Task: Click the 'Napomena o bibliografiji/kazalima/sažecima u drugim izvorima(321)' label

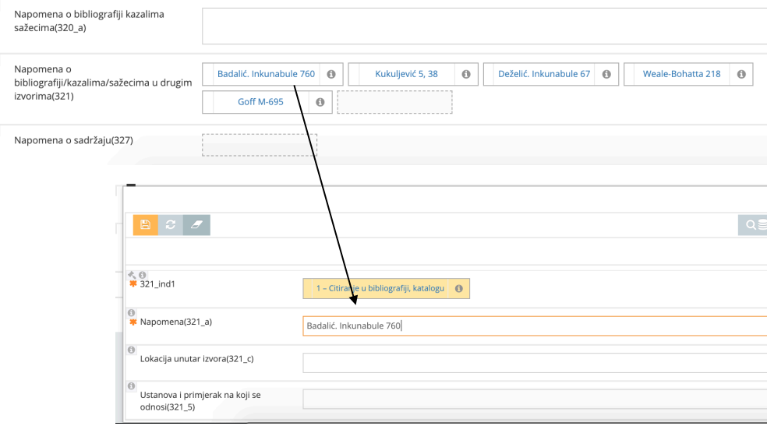Action: click(x=103, y=83)
